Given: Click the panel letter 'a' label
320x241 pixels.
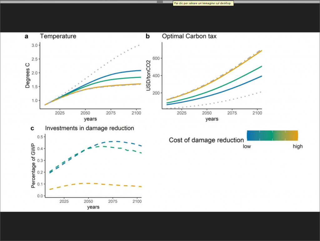Looking at the screenshot, I should point(27,36).
